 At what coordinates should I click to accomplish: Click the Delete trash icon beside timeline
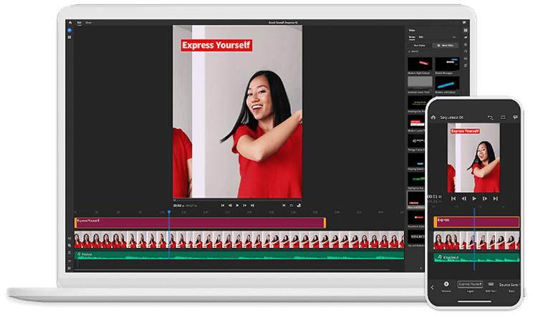click(x=69, y=253)
